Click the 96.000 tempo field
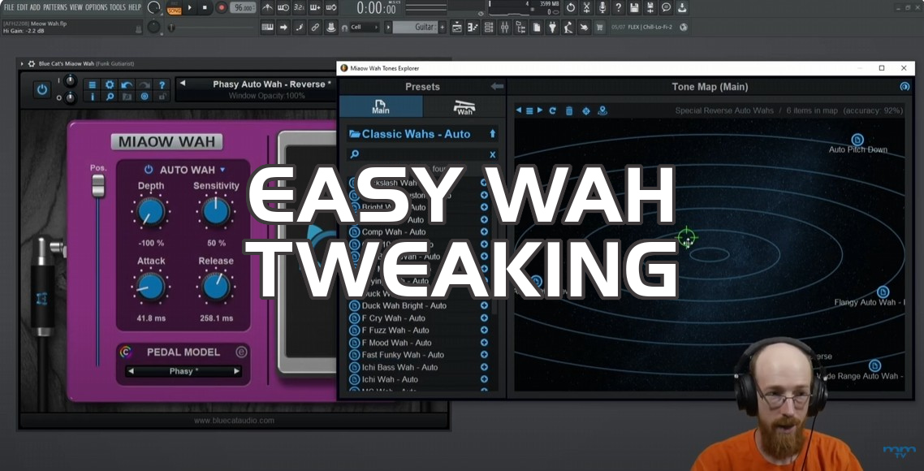Viewport: 924px width, 471px height. click(242, 7)
